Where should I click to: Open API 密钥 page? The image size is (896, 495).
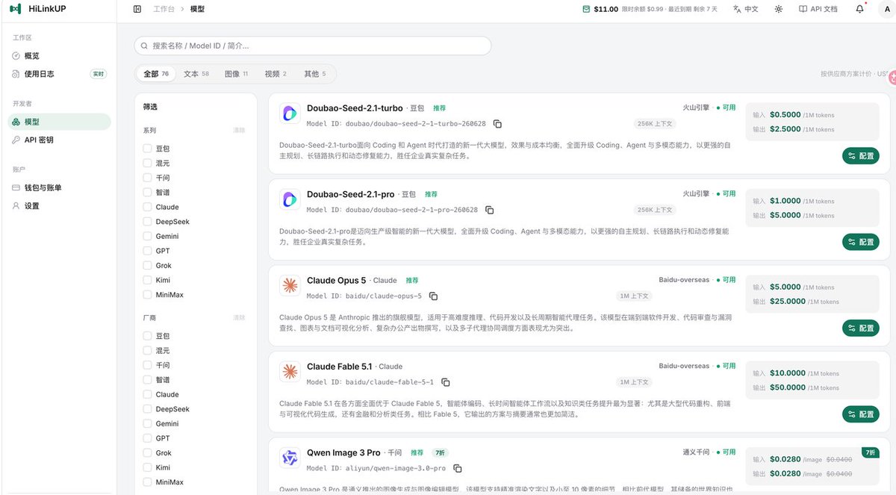(x=59, y=140)
